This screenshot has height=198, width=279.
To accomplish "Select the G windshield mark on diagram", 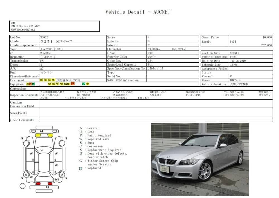I will [42, 150].
